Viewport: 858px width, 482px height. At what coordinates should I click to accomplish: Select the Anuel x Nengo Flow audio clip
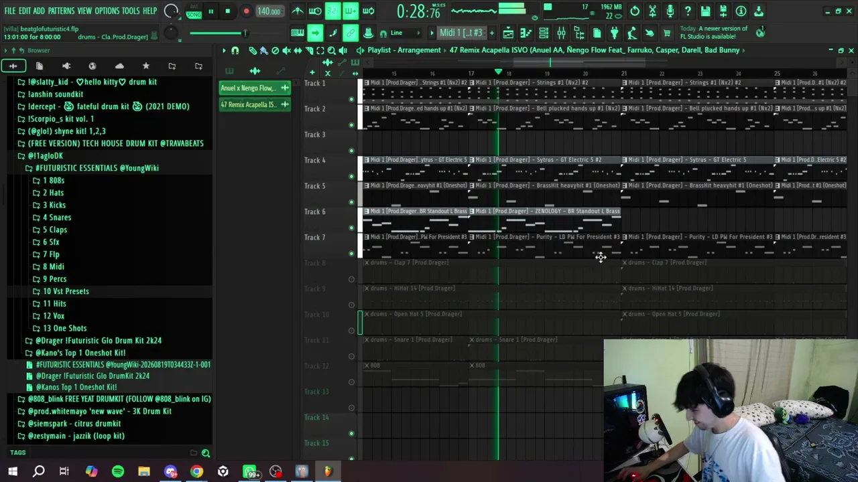pos(255,88)
